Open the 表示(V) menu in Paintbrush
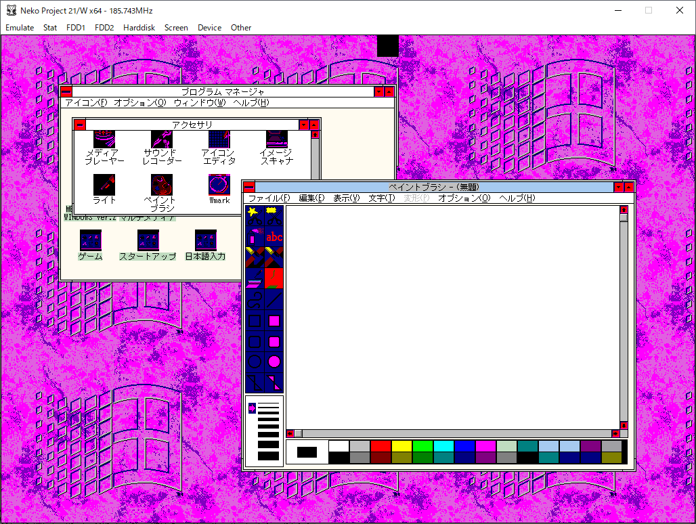The image size is (696, 524). tap(346, 198)
